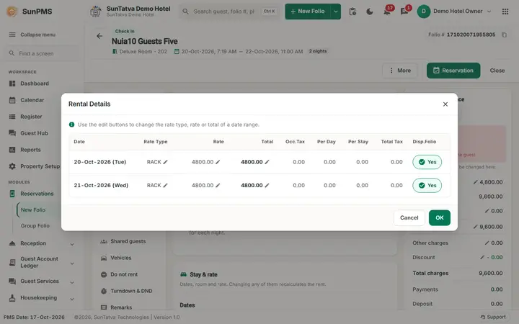Image resolution: width=519 pixels, height=324 pixels.
Task: Edit the 4800.00 rate on 21-Oct-2026 row
Action: tap(218, 186)
